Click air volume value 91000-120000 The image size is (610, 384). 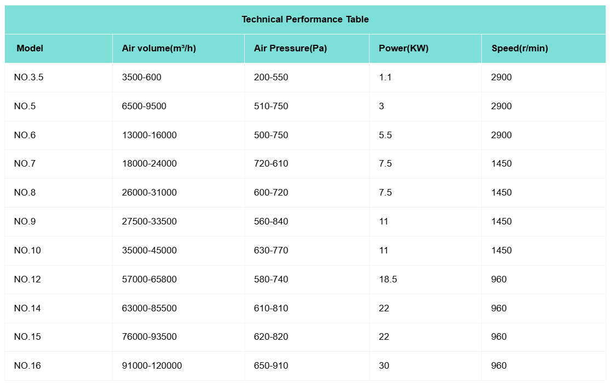pos(152,366)
